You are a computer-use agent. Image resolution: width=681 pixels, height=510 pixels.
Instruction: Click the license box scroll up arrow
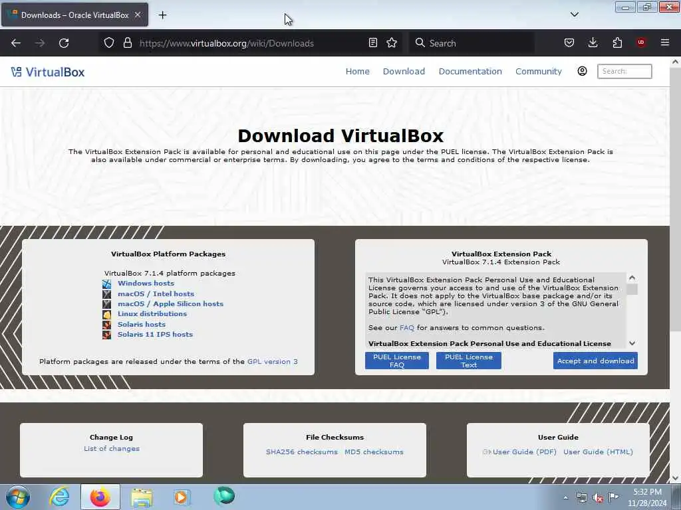(x=632, y=277)
